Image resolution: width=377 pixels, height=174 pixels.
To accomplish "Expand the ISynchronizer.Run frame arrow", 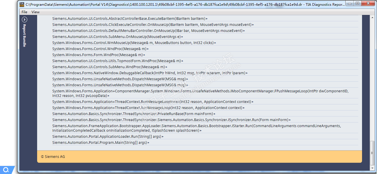I will 290,120.
